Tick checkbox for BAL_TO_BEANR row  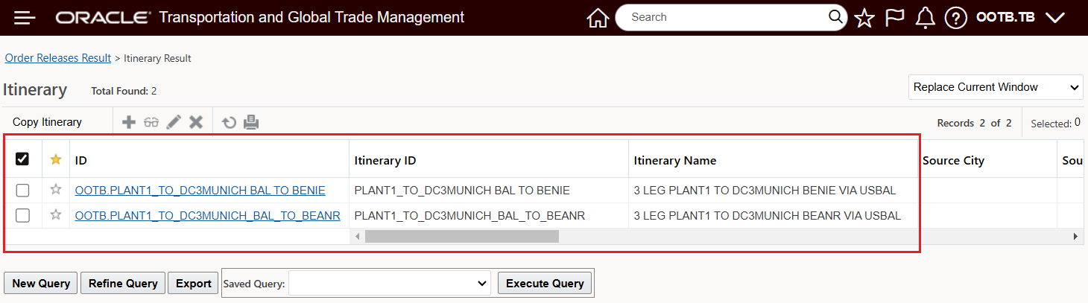(x=22, y=216)
